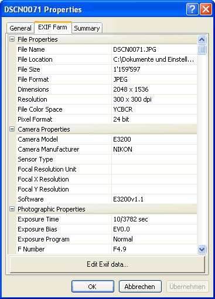Open the Summary tab

point(87,28)
